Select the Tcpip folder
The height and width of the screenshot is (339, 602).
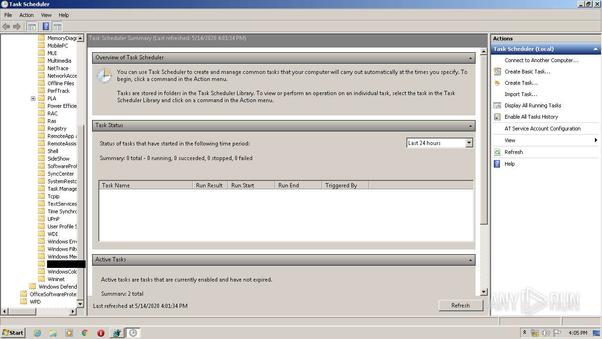tap(54, 196)
